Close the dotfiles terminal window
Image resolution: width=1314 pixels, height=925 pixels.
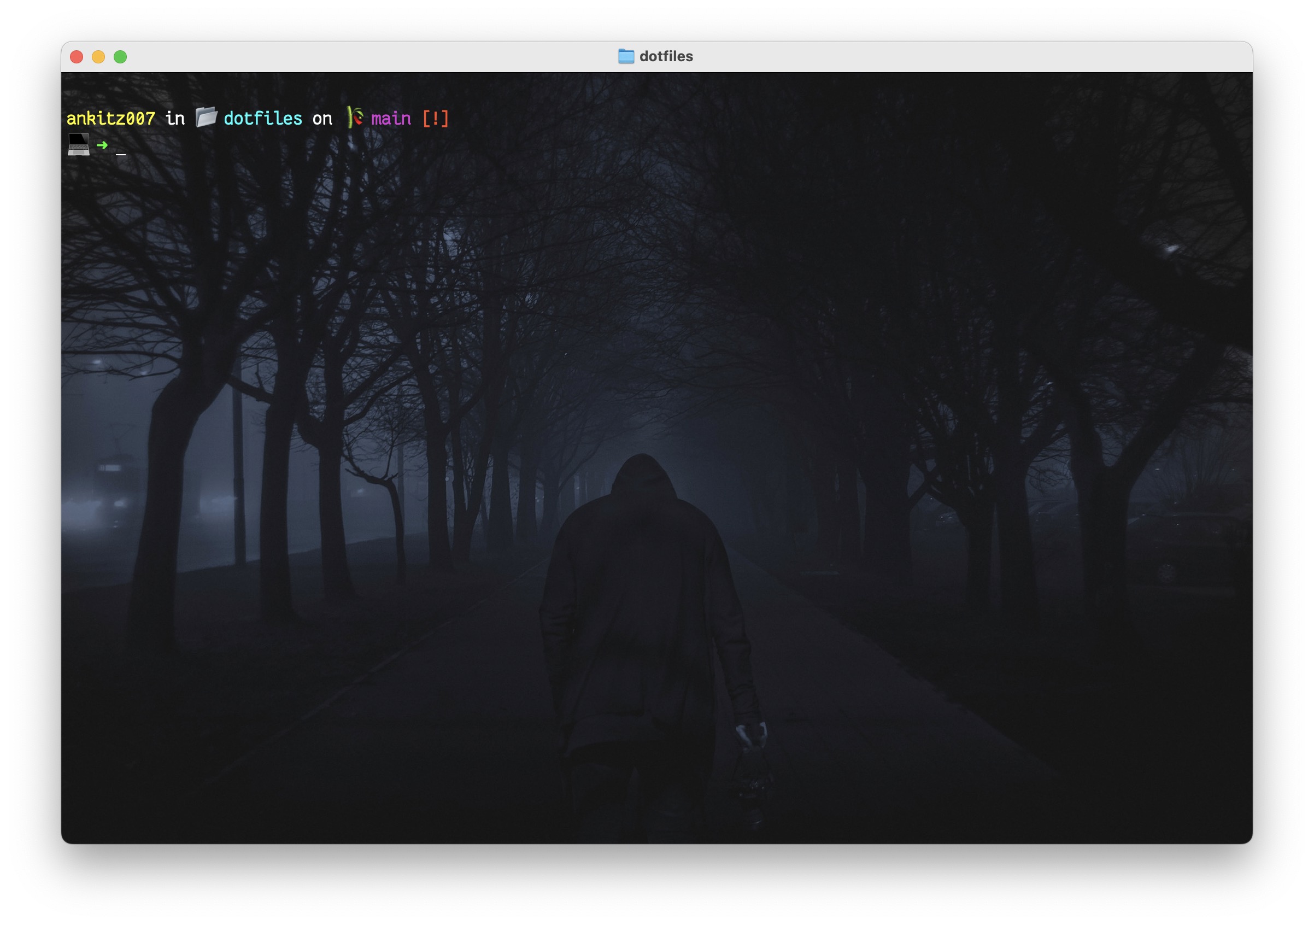click(77, 57)
